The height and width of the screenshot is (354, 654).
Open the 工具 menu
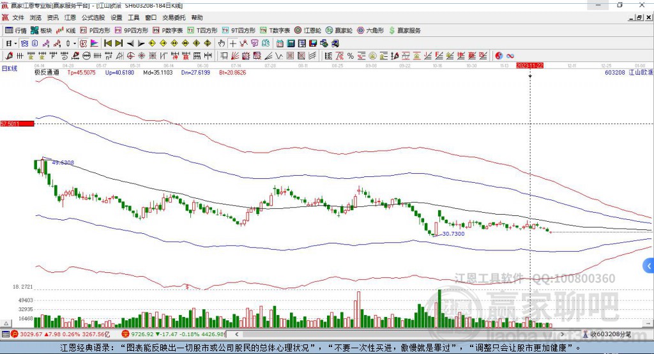pos(133,17)
